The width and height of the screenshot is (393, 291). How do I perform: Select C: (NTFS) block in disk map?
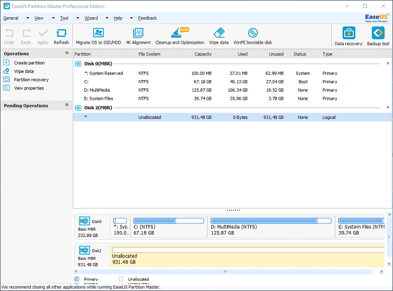[168, 227]
